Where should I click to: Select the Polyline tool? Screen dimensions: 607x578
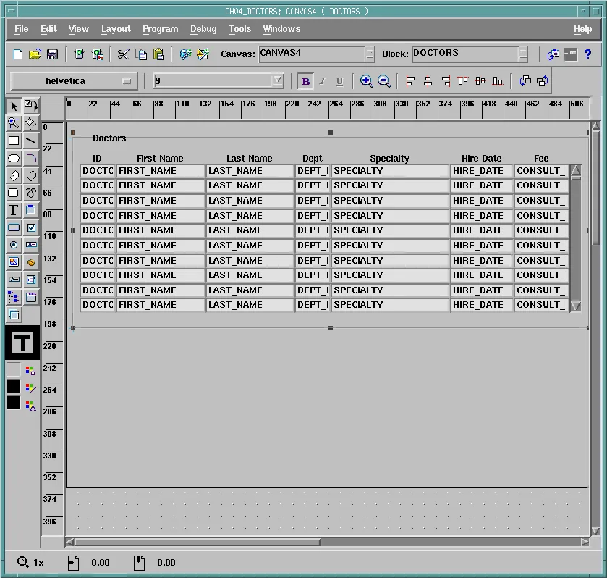click(x=31, y=175)
